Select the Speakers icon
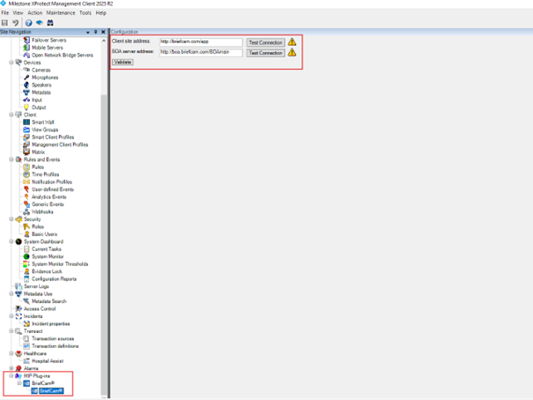Image resolution: width=533 pixels, height=400 pixels. (26, 85)
